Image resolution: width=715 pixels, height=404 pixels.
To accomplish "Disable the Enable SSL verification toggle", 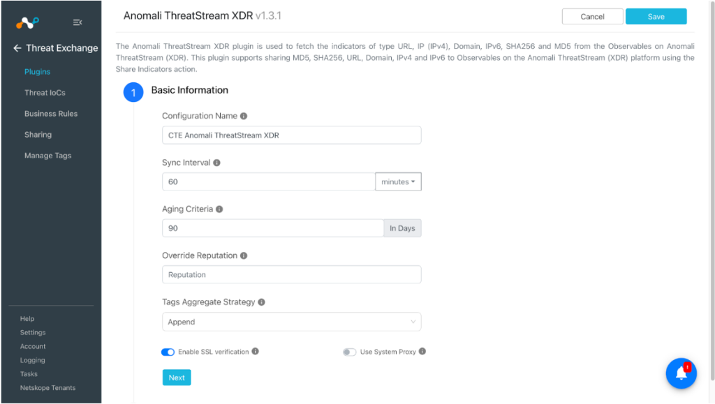I will (168, 352).
